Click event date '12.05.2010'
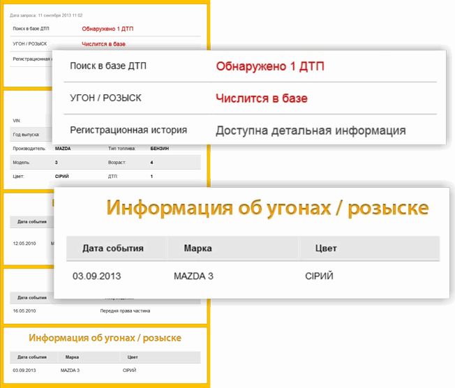455x388 pixels. point(24,244)
